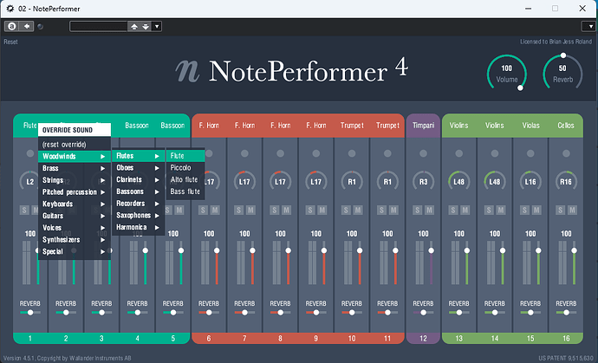Image resolution: width=598 pixels, height=363 pixels.
Task: Click the plugin window gear icon in the title bar
Action: pyautogui.click(x=10, y=9)
